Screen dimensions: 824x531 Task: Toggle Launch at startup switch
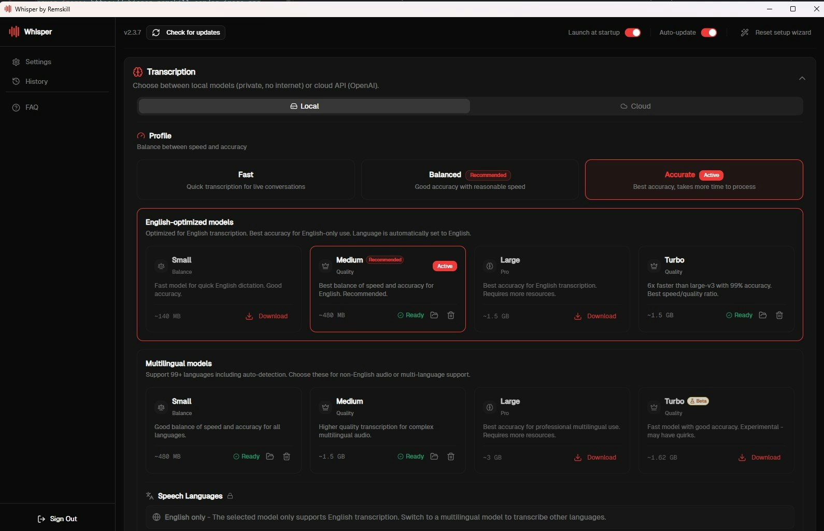pyautogui.click(x=633, y=32)
